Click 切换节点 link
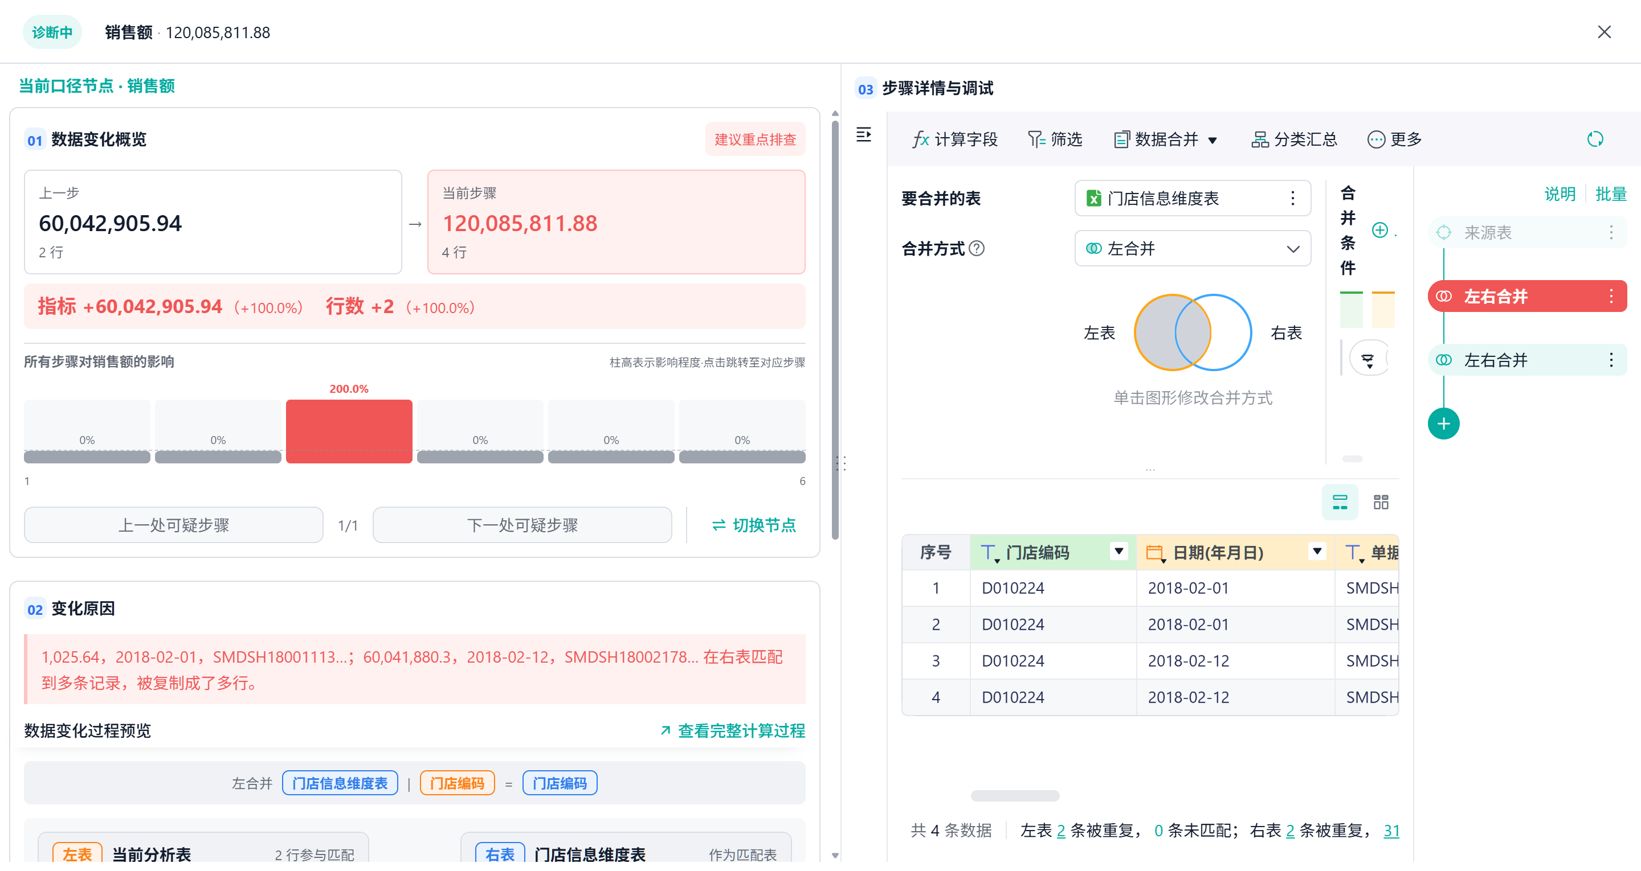1641x871 pixels. pos(754,525)
